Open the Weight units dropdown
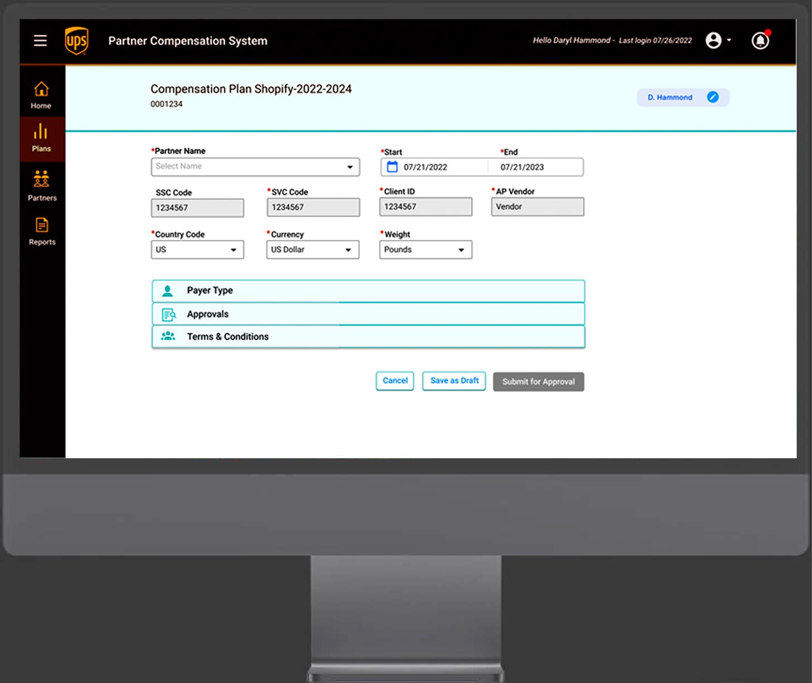 coord(426,250)
